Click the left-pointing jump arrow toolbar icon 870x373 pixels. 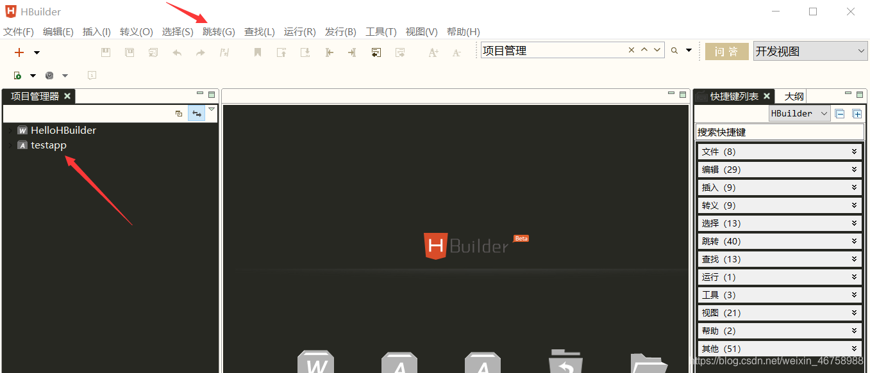pos(329,52)
